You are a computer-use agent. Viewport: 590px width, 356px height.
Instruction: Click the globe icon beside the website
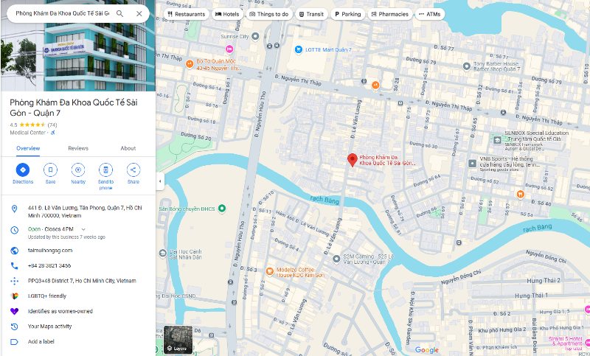(14, 251)
